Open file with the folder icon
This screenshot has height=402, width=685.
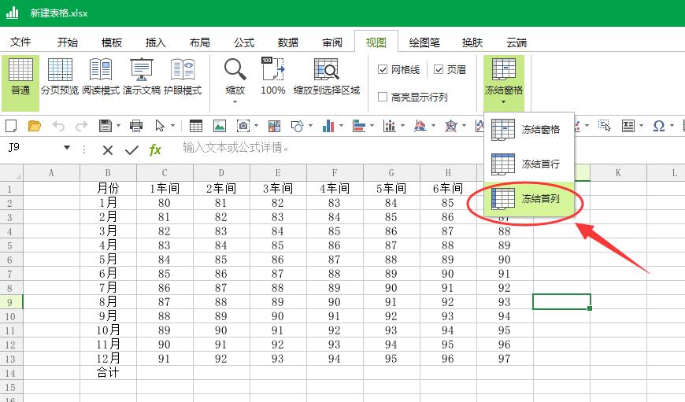coord(35,126)
